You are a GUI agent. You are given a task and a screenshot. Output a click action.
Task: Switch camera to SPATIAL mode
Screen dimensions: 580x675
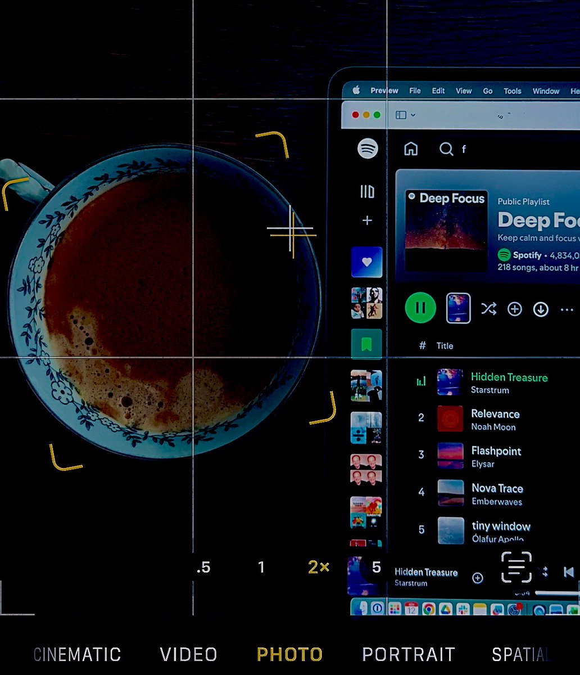coord(520,655)
